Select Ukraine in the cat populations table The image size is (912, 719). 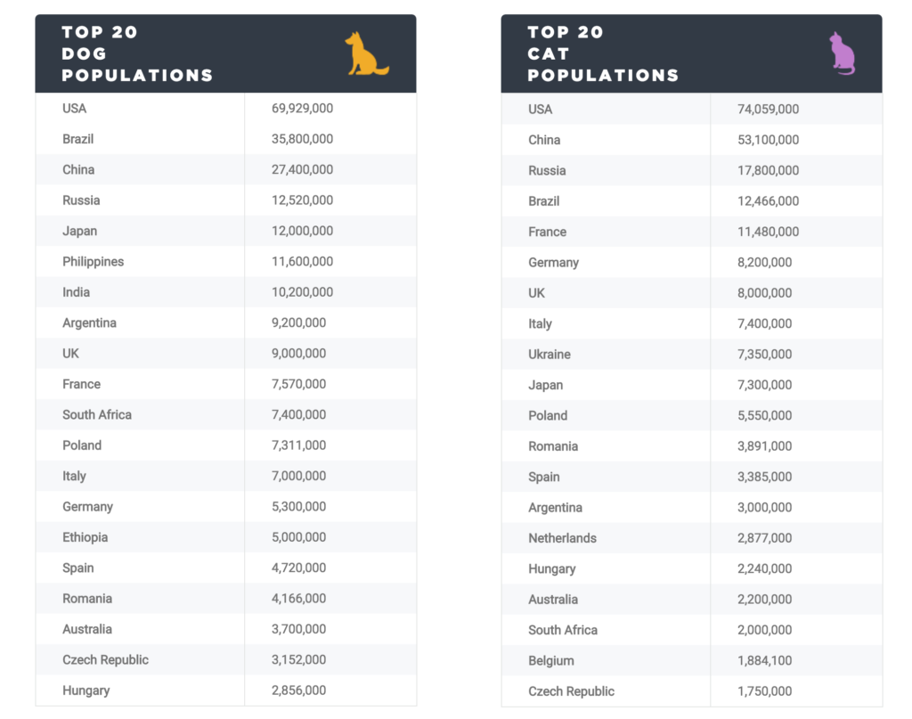[x=549, y=355]
